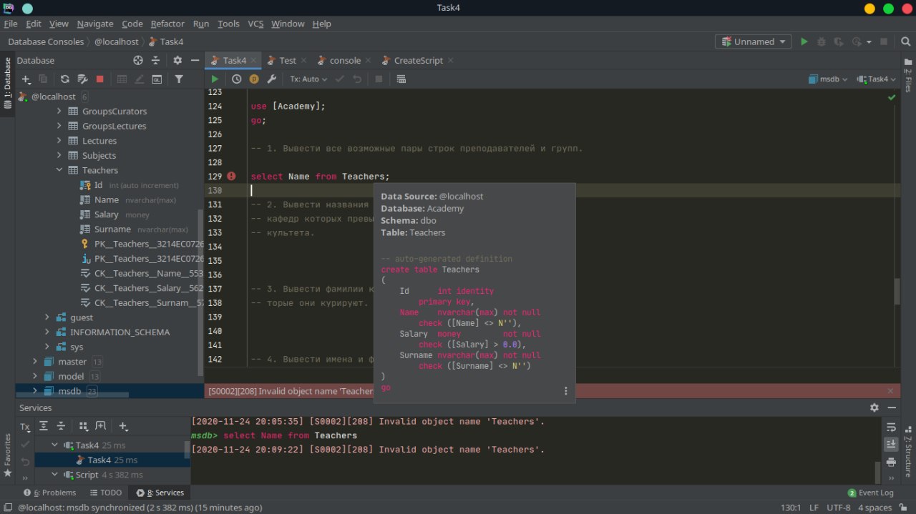Expand the master database node
This screenshot has width=916, height=514.
pyautogui.click(x=34, y=362)
